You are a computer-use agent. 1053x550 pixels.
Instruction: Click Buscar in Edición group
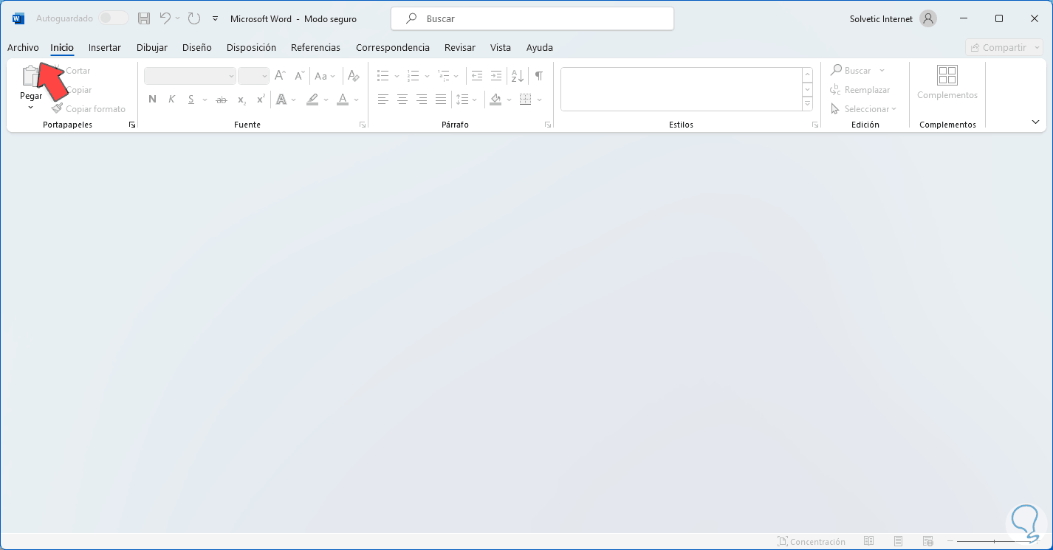click(851, 70)
